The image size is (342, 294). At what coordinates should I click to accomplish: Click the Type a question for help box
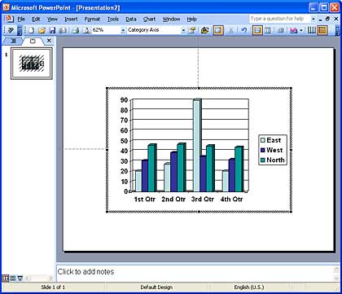279,19
